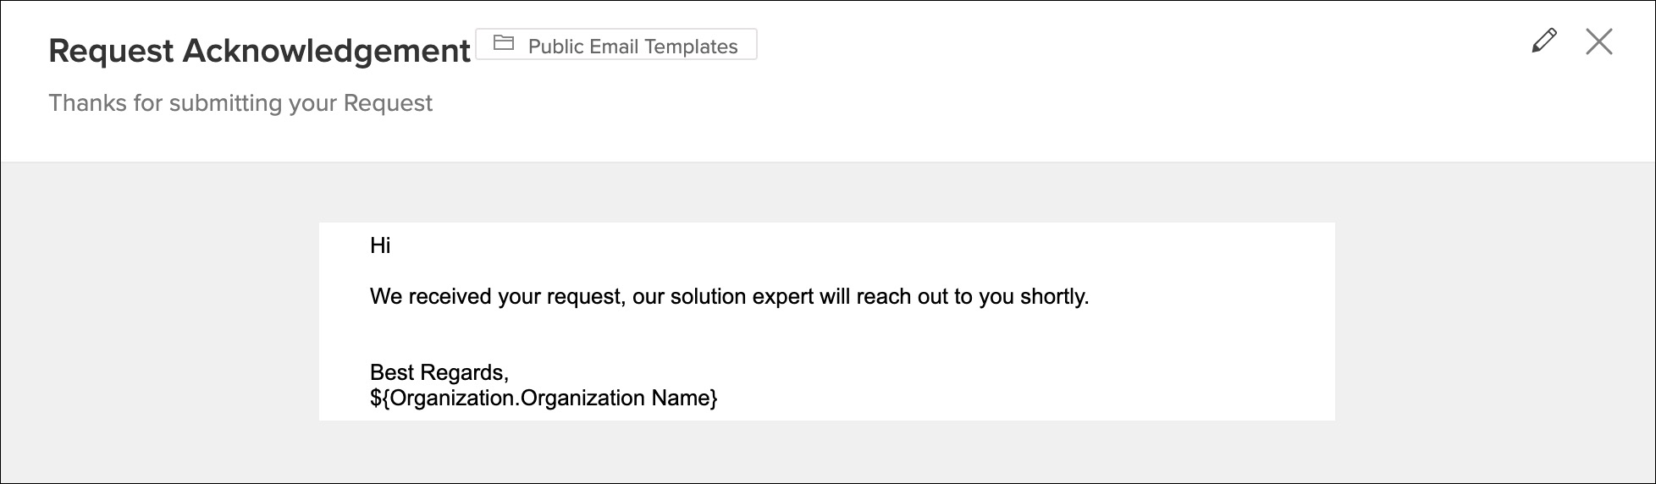
Task: Click the "Best Regards," closing line
Action: (439, 372)
